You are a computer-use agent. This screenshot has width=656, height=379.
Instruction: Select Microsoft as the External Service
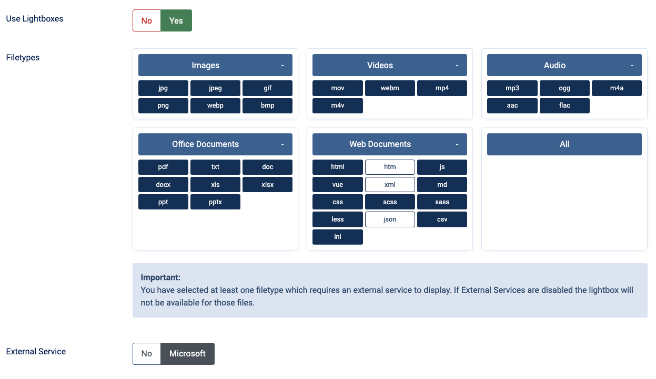point(187,354)
